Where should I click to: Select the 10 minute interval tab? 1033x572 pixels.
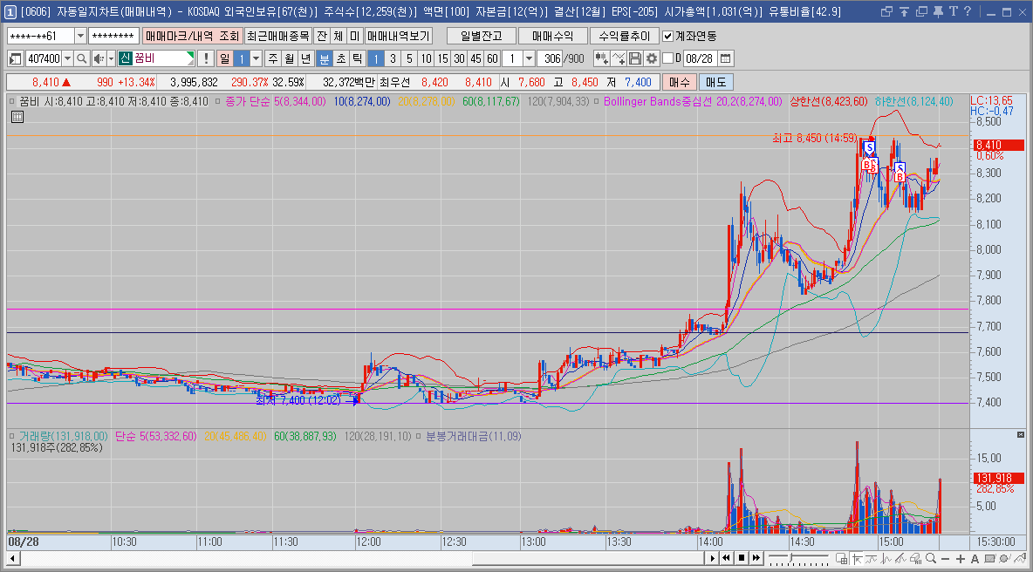pos(427,58)
